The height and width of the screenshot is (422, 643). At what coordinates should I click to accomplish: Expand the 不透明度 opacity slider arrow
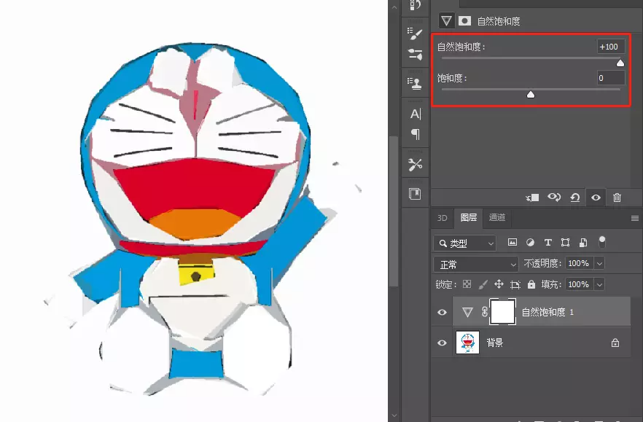[x=599, y=263]
